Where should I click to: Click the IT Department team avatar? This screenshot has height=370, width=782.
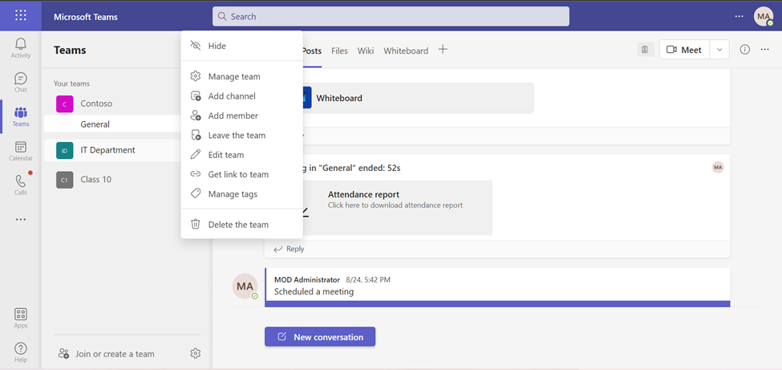coord(64,150)
